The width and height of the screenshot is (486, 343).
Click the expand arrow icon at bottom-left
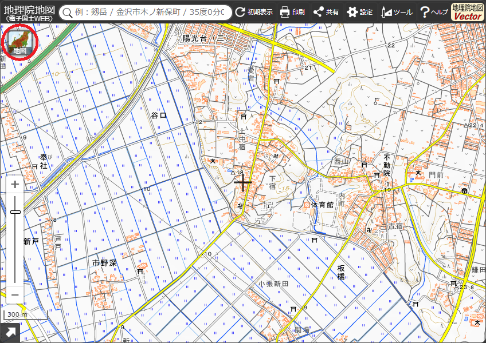point(10,333)
